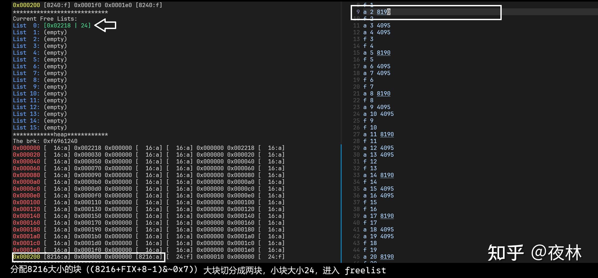The height and width of the screenshot is (278, 598).
Task: Select the line reading The brk: 0xf6961240
Action: coord(45,141)
